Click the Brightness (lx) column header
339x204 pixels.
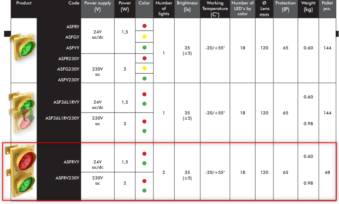click(187, 7)
